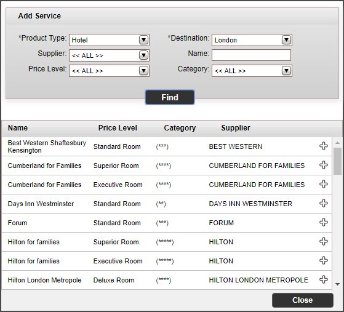The height and width of the screenshot is (312, 344).
Task: Click the results scrollbar down arrow
Action: (x=338, y=284)
